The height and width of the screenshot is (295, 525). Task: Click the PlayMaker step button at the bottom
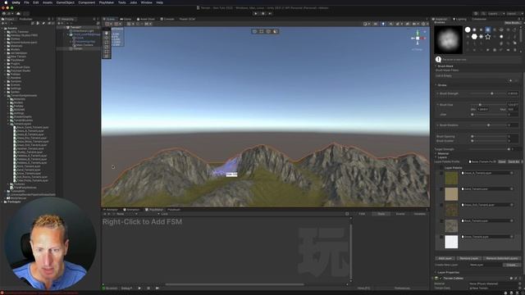point(157,288)
